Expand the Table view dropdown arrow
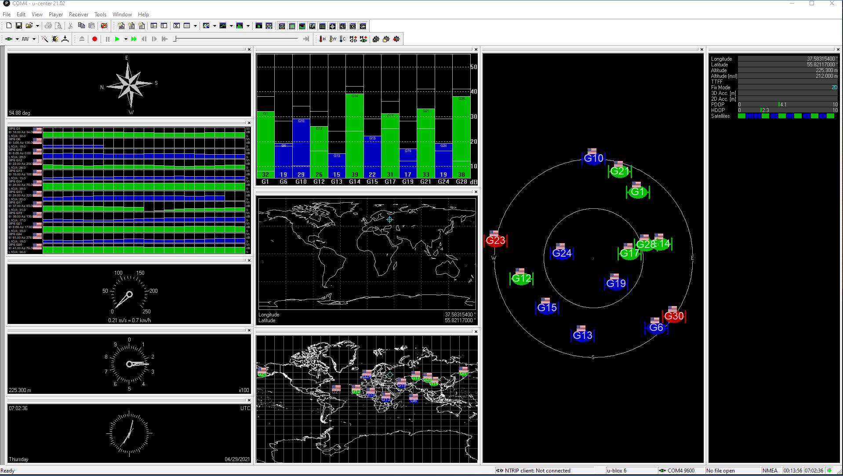843x476 pixels. [195, 26]
